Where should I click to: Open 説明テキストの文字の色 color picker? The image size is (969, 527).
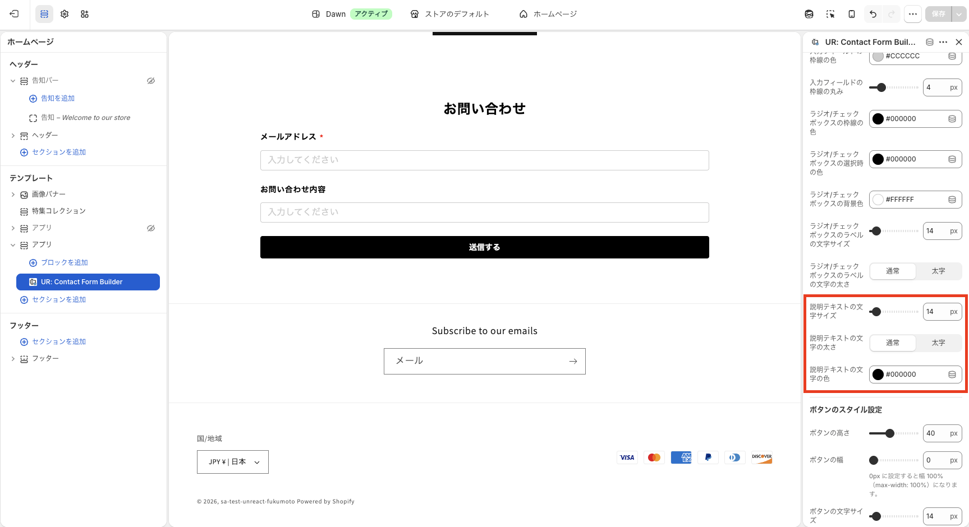[878, 375]
